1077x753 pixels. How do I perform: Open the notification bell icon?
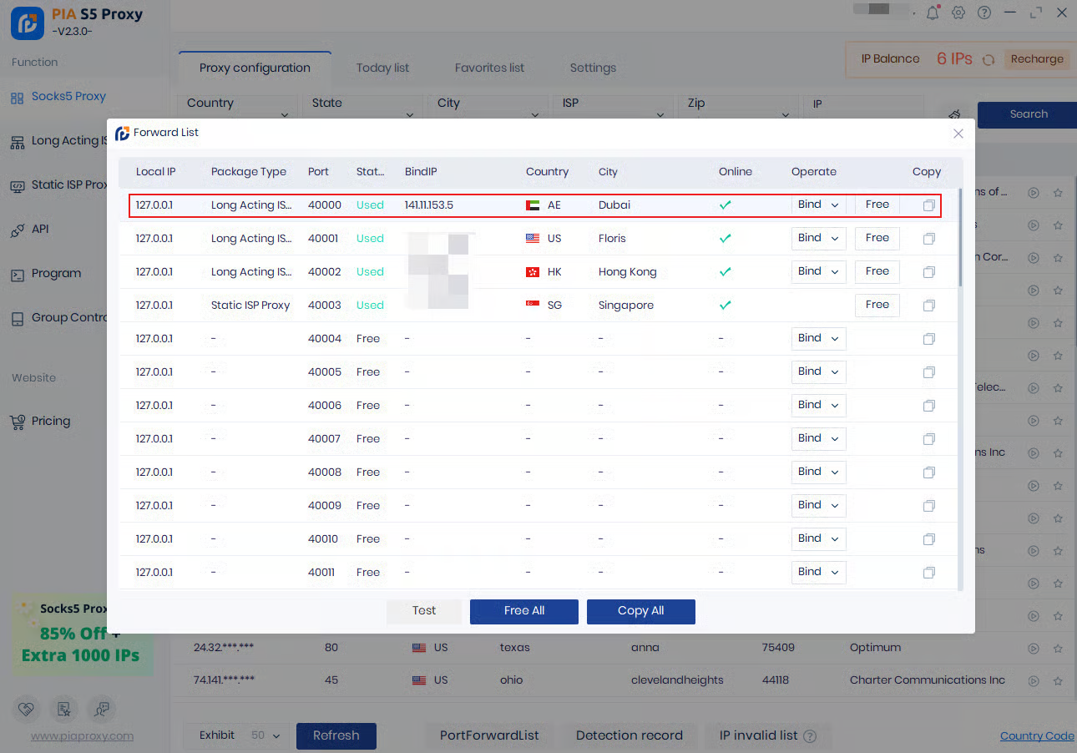tap(933, 13)
